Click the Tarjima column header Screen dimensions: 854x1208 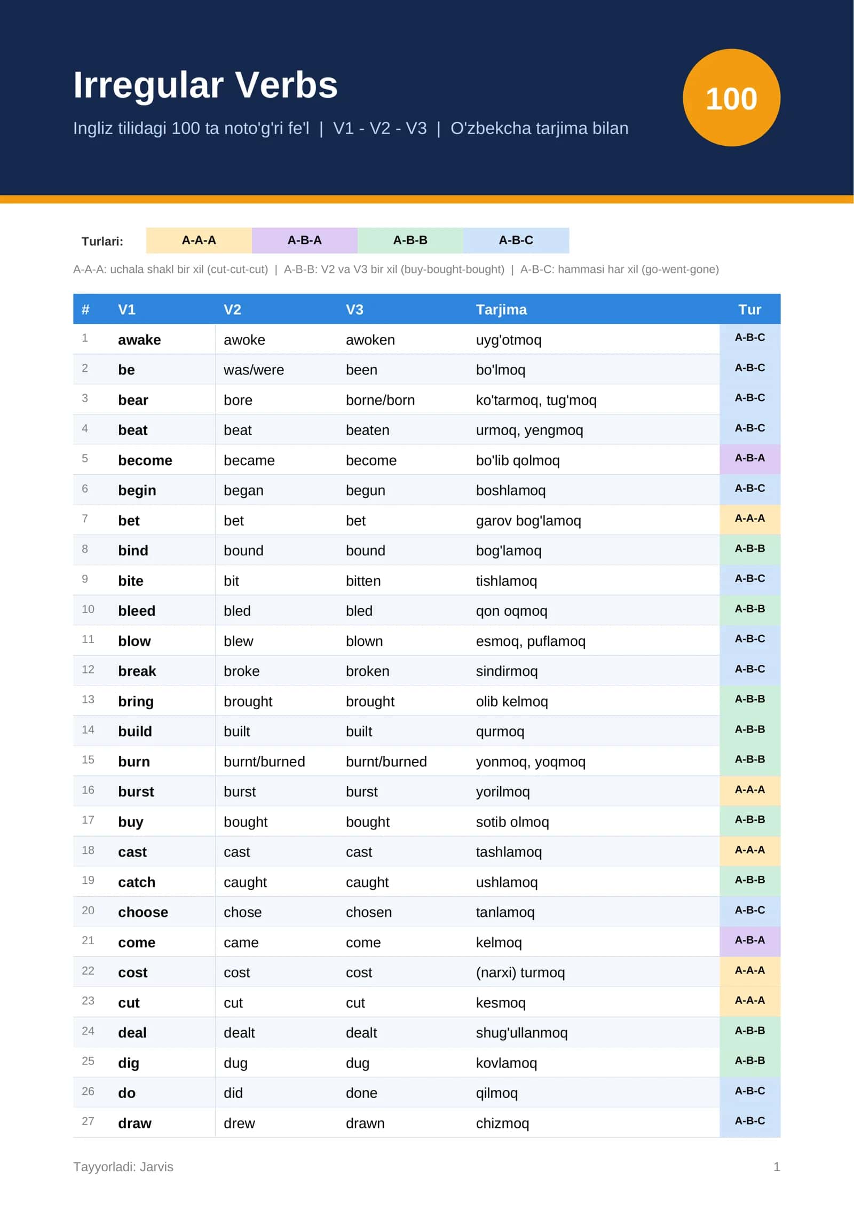501,310
